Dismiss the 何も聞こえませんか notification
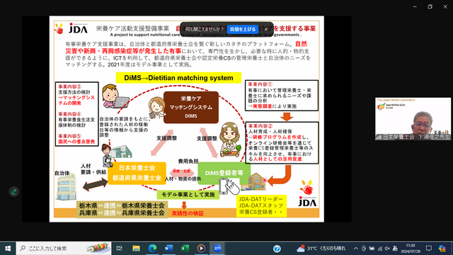The height and width of the screenshot is (255, 453). click(266, 29)
